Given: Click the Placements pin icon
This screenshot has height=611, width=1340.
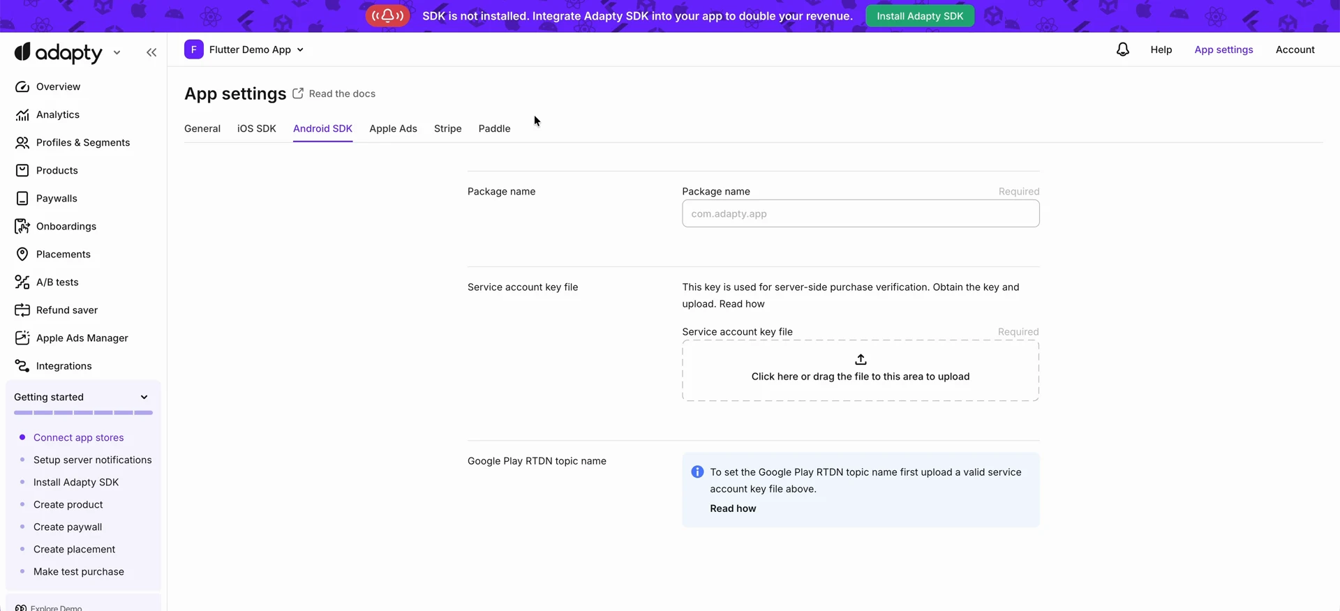Looking at the screenshot, I should tap(22, 254).
